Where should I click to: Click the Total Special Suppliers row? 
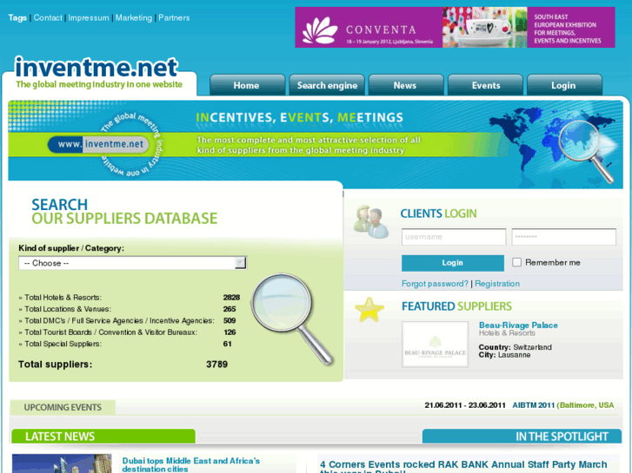coord(125,345)
